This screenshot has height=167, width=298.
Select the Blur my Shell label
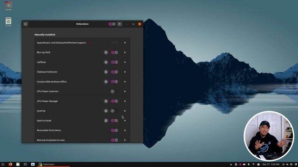pos(43,52)
